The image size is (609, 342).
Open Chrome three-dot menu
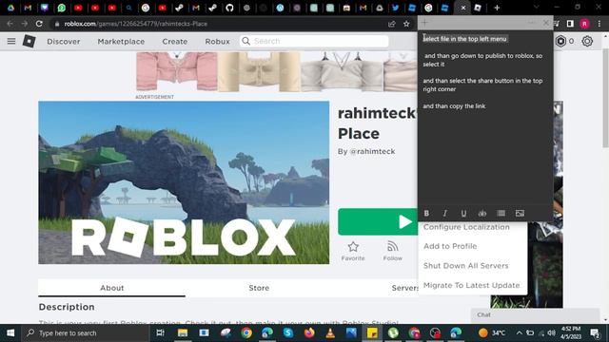(599, 24)
